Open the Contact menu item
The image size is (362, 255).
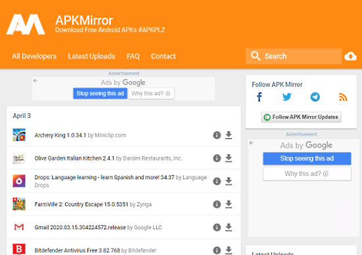coord(163,56)
